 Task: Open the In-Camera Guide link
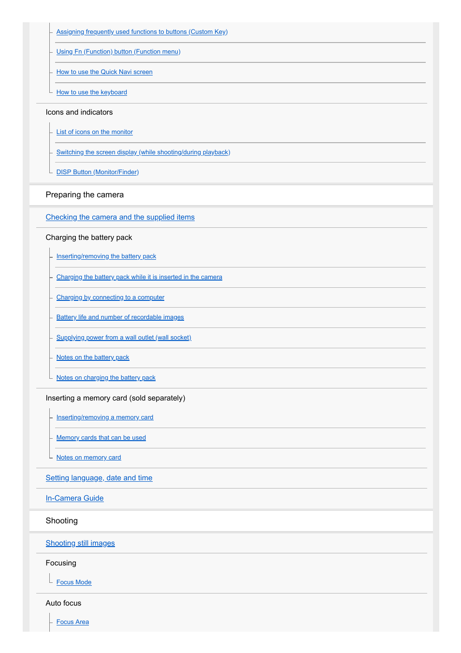pyautogui.click(x=74, y=498)
